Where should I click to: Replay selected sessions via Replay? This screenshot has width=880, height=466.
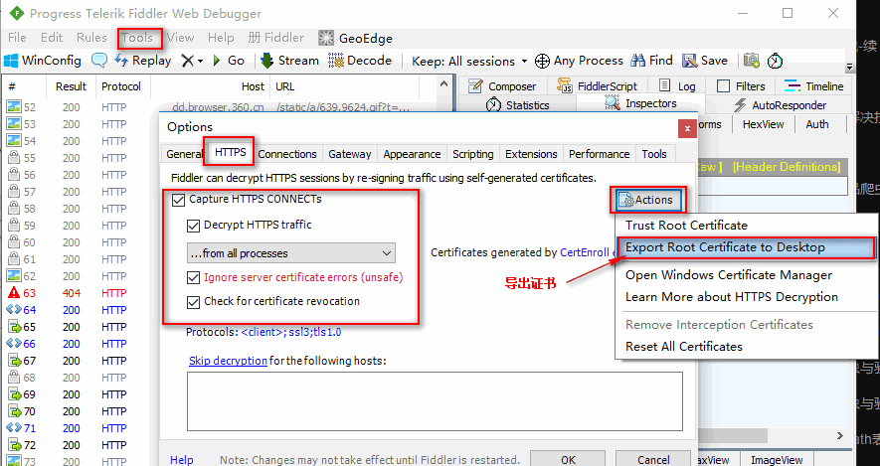(142, 61)
